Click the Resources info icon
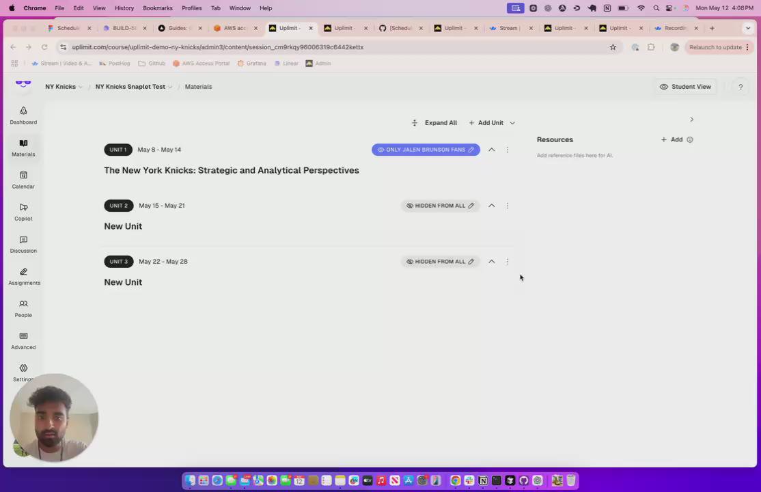The height and width of the screenshot is (492, 761). click(690, 139)
